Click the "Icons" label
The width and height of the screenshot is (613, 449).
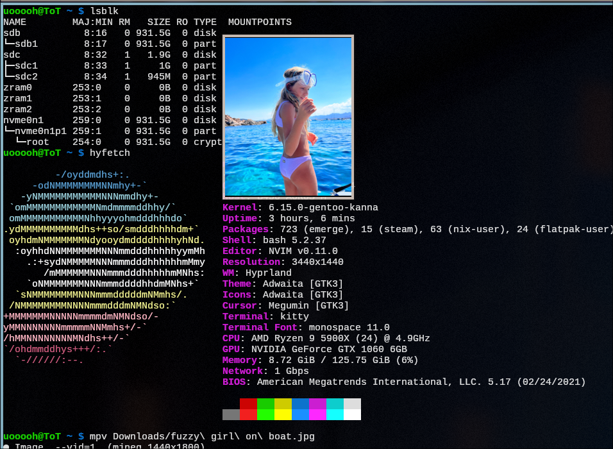237,295
